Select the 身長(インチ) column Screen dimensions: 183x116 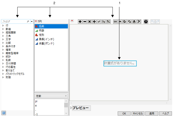[51, 39]
